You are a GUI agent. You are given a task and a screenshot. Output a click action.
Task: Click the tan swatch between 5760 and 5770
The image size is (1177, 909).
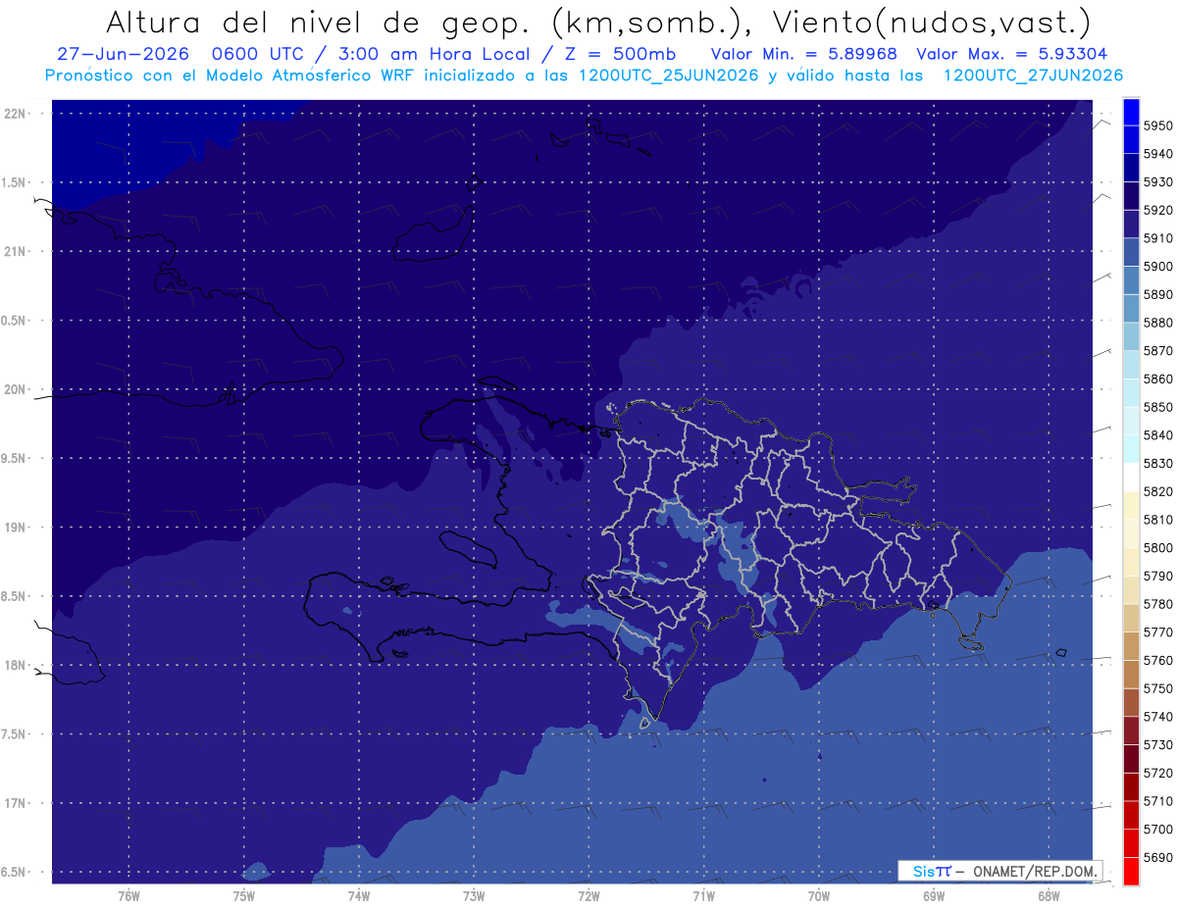(x=1131, y=646)
